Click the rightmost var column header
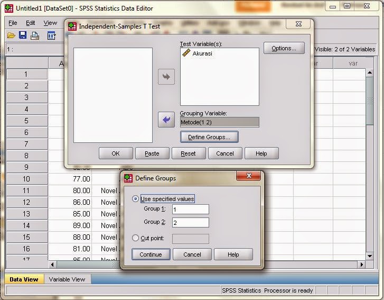This screenshot has height=300, width=384. click(x=353, y=63)
